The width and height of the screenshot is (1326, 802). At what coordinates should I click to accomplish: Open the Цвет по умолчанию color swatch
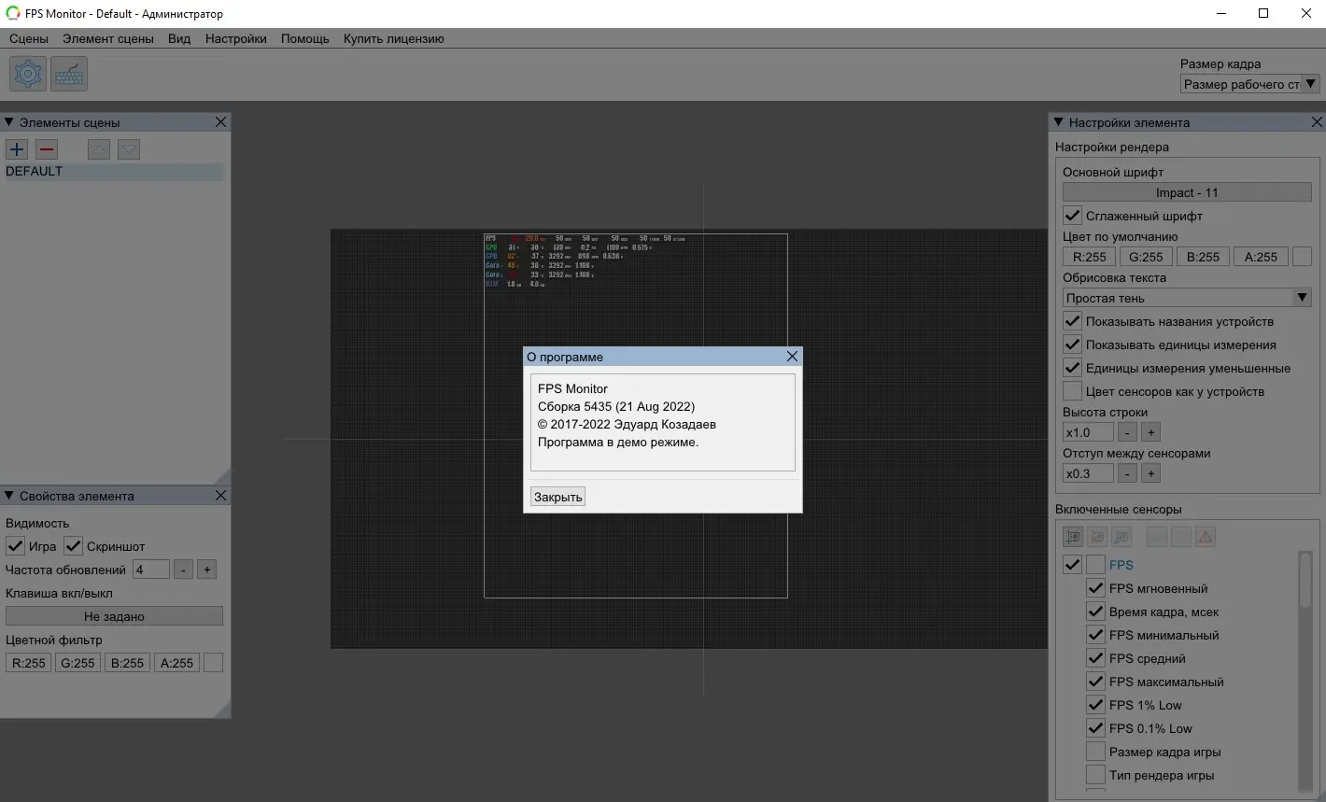(1302, 257)
